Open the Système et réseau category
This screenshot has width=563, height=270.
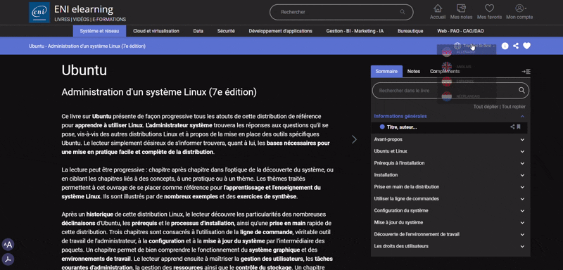(99, 31)
